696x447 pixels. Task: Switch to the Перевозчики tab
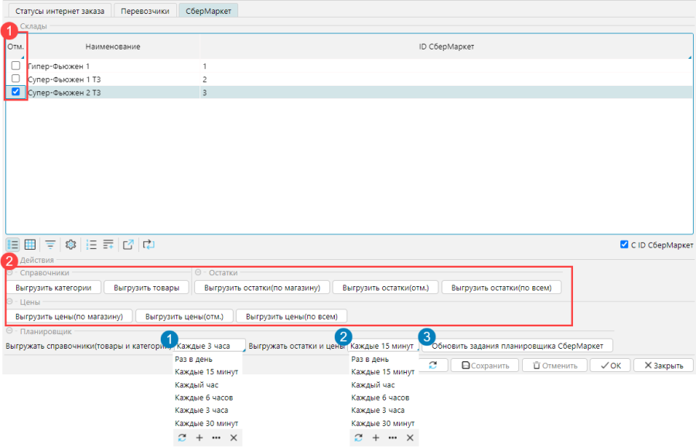click(145, 11)
